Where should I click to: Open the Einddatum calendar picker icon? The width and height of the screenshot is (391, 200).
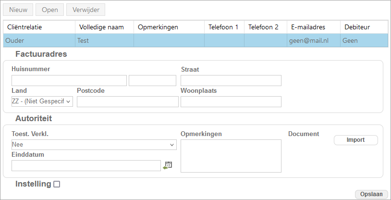[168, 165]
